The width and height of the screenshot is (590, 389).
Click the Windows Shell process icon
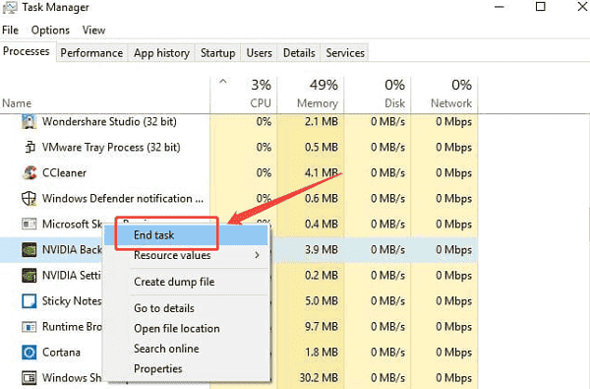(29, 378)
